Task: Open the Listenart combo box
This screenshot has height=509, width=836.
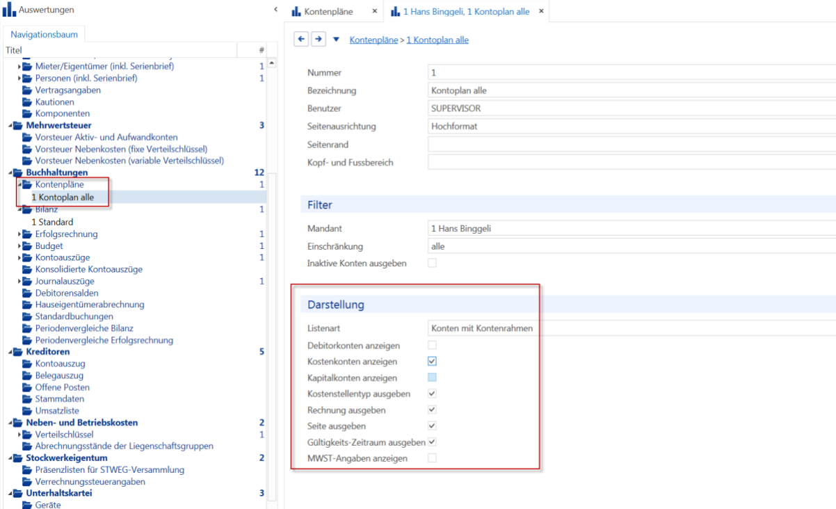Action: (632, 328)
